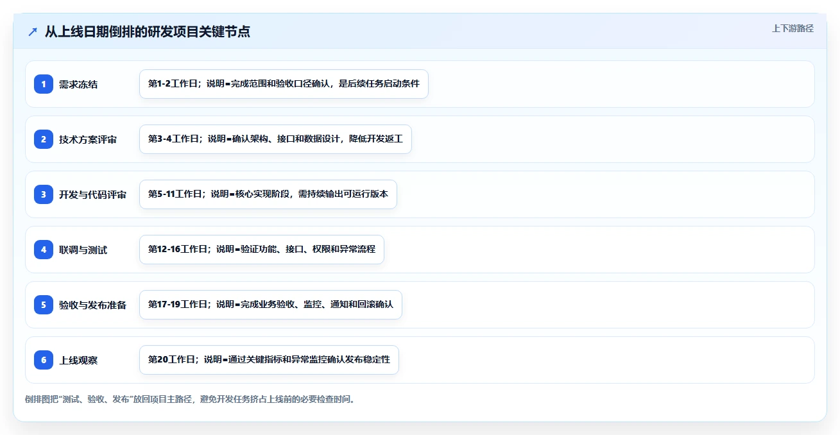The image size is (840, 435).
Task: Select the 技术方案评审 step label
Action: pyautogui.click(x=88, y=139)
